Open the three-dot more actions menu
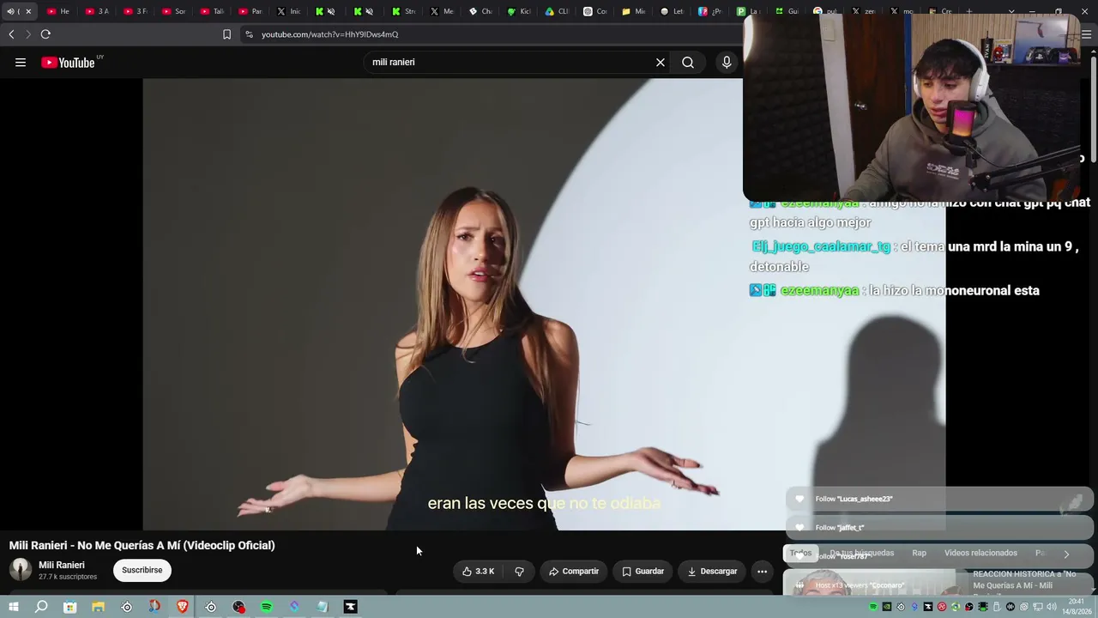 tap(762, 571)
